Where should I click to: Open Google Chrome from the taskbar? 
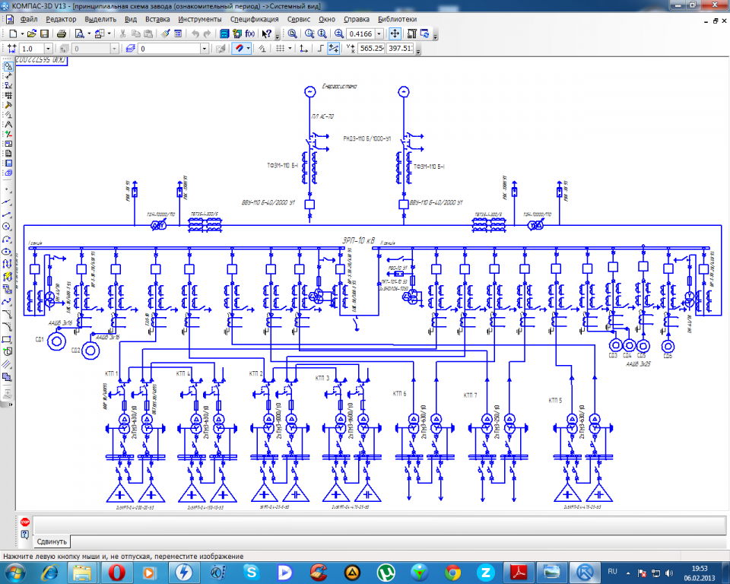pos(452,573)
